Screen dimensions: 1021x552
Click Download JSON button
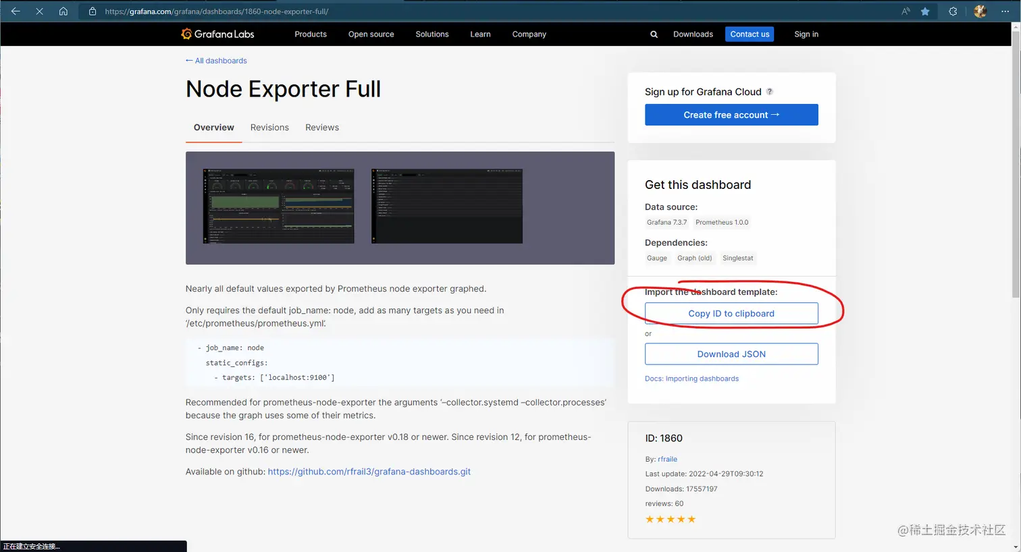tap(731, 354)
